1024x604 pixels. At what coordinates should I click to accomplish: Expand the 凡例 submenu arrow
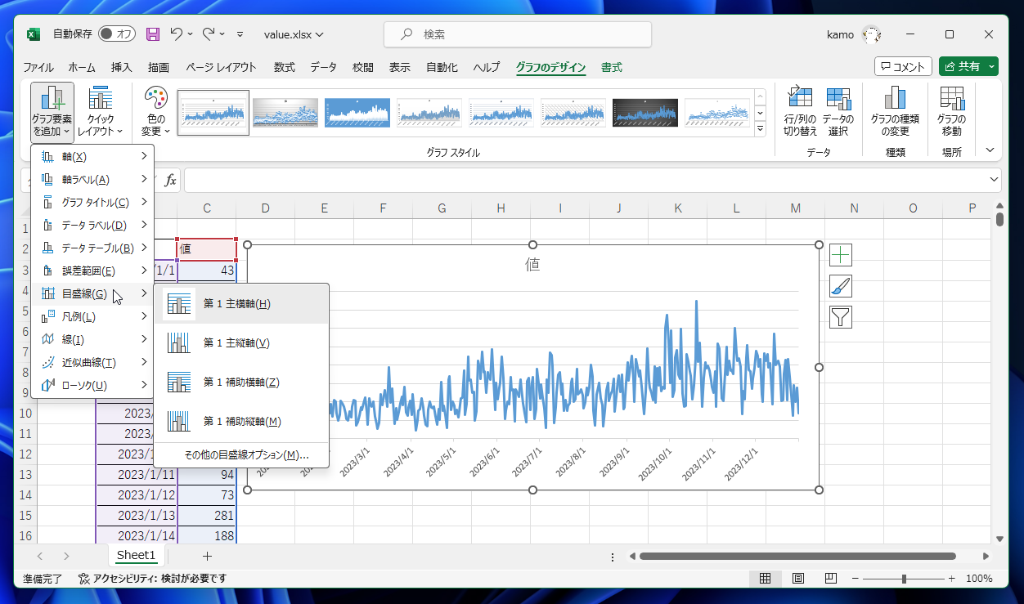[146, 316]
